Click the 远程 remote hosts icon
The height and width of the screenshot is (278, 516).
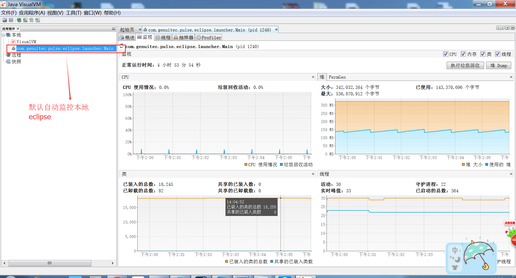point(8,55)
